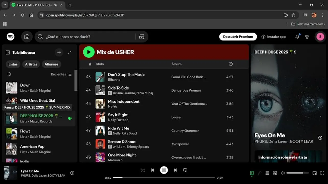Screen dimensions: 328x184
Task: Add Eyes On Me from right panel plus
Action: [x=320, y=138]
